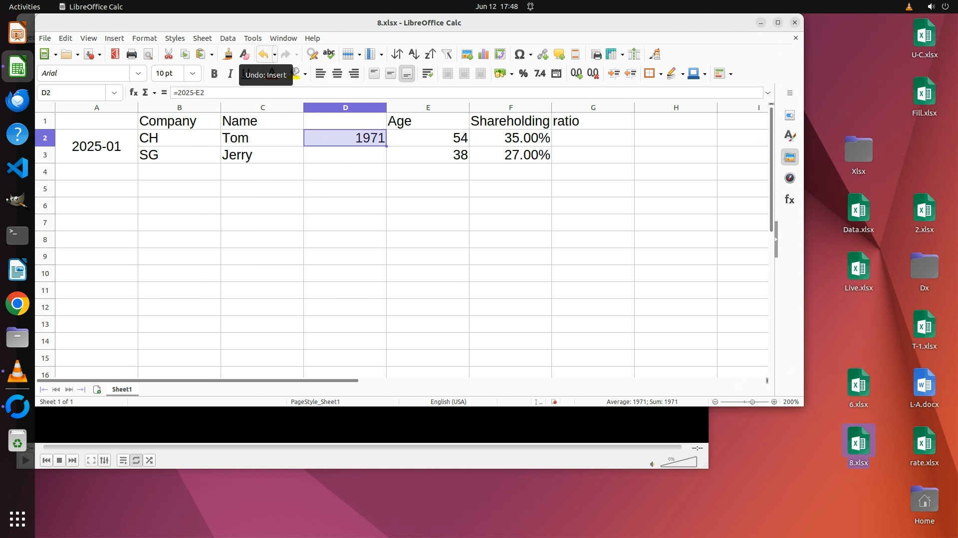The height and width of the screenshot is (538, 958).
Task: Open the Format menu
Action: (144, 38)
